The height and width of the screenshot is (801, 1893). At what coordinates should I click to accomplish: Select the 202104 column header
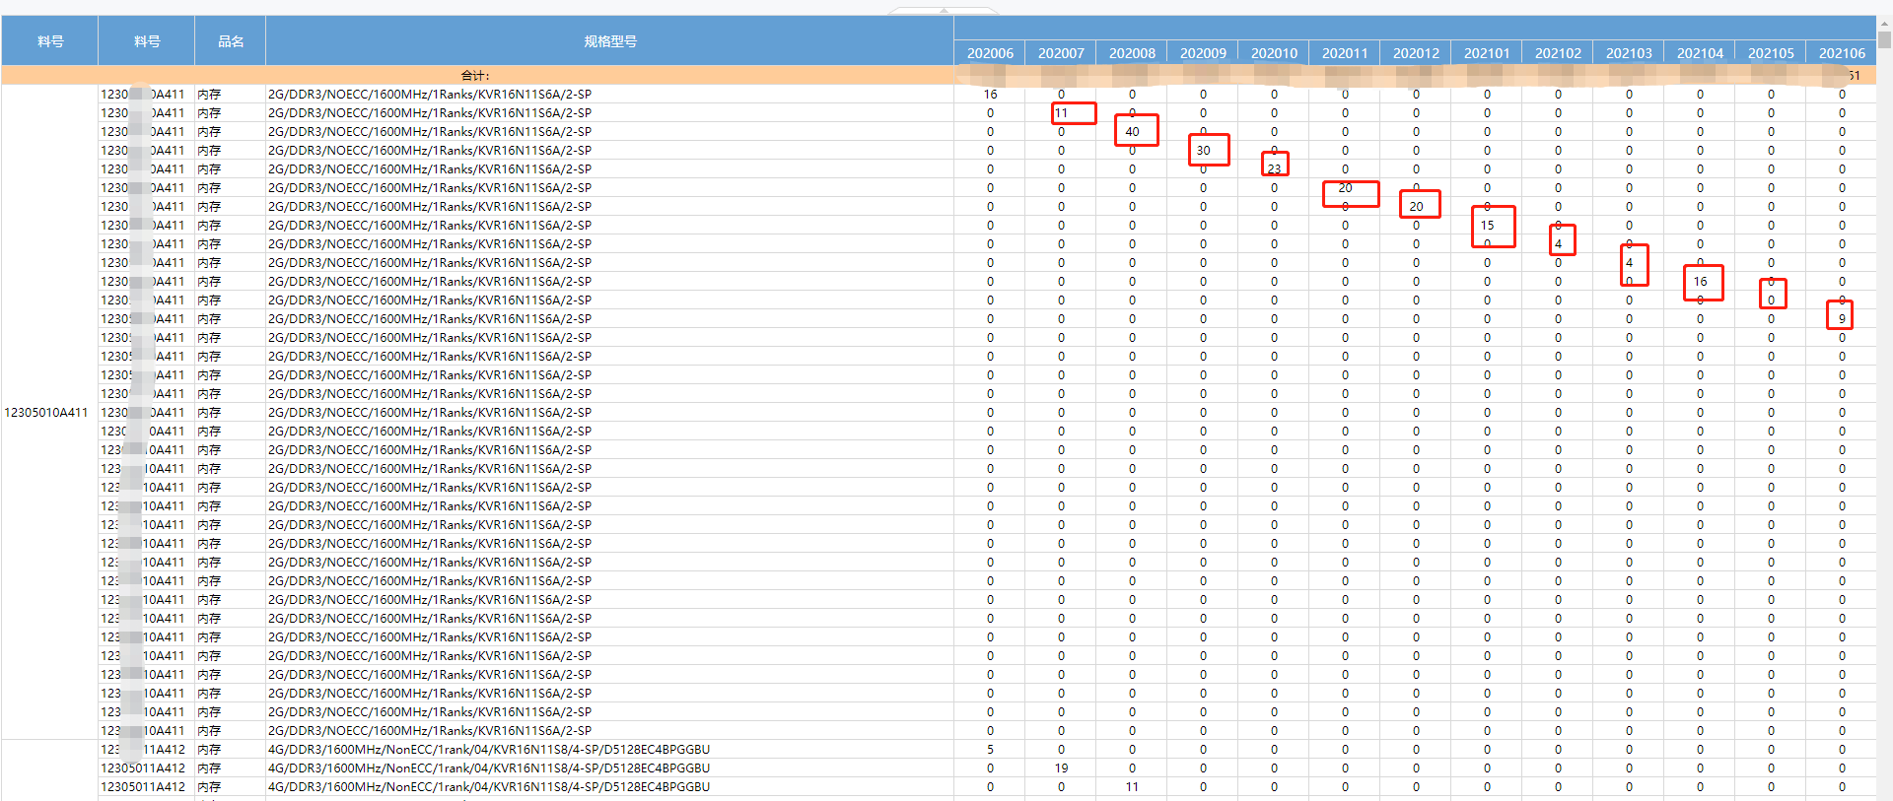click(x=1700, y=53)
